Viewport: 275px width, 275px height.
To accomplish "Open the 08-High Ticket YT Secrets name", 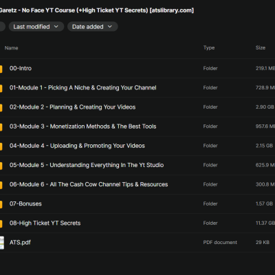I will (45, 223).
